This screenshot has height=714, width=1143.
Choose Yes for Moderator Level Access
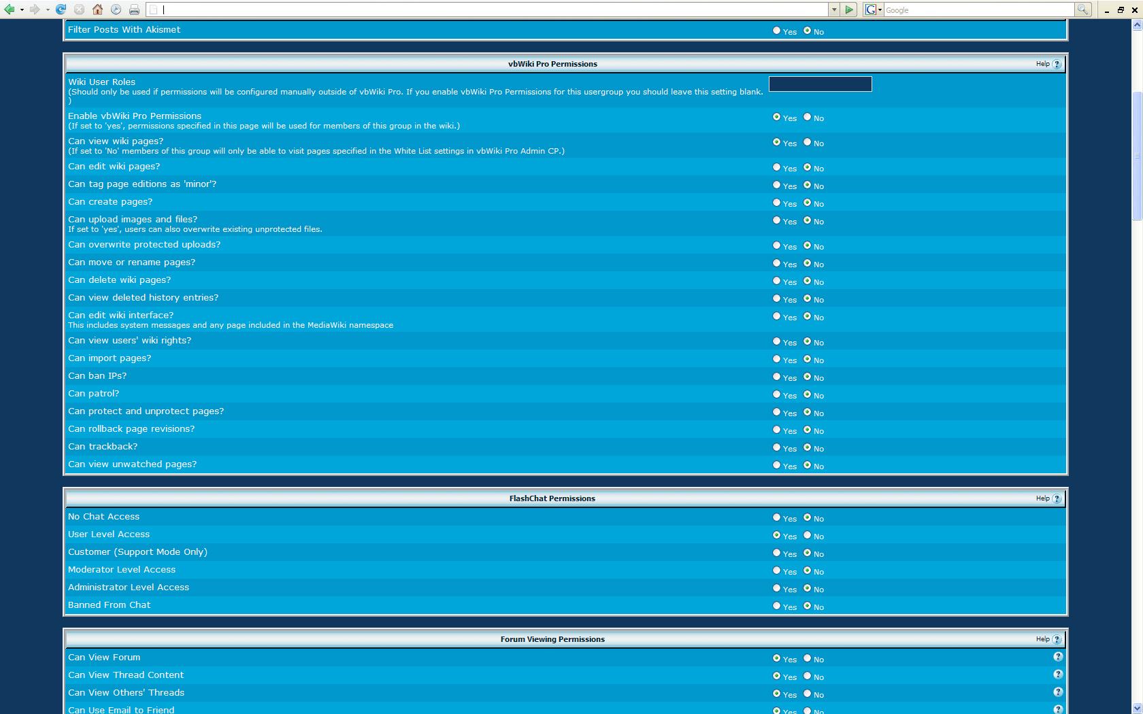click(776, 571)
